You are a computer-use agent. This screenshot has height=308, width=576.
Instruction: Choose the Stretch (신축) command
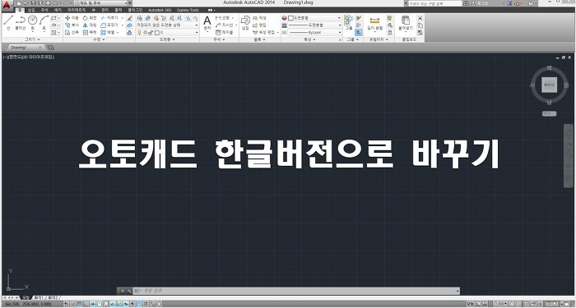pos(72,32)
